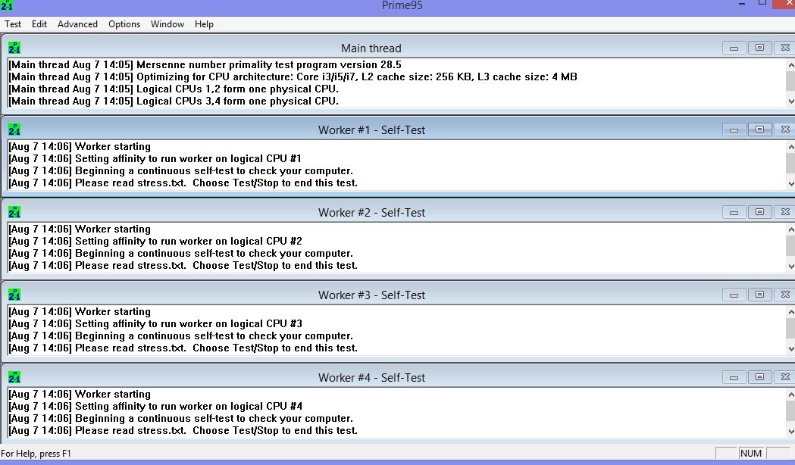
Task: Click the Worker #3 window icon
Action: click(14, 295)
